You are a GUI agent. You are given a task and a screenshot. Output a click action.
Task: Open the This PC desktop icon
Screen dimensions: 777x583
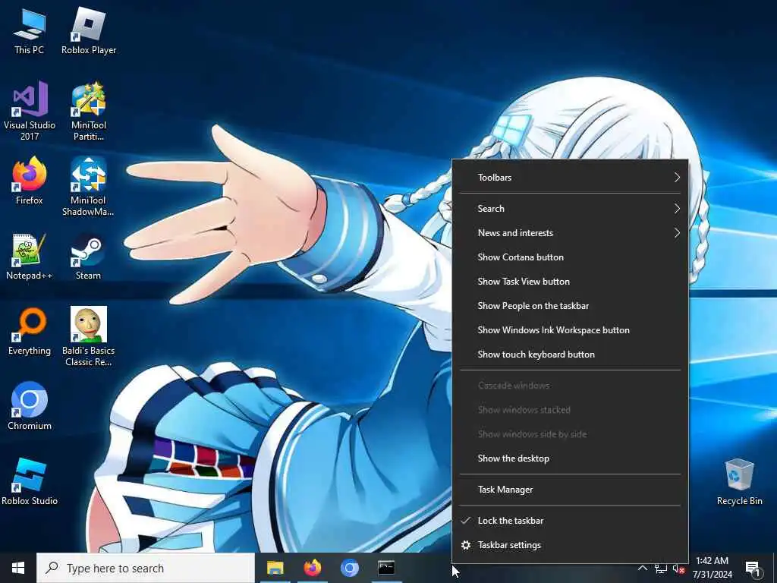30,32
